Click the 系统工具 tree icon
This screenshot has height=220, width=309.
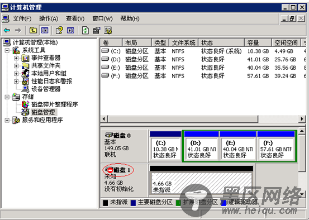click(x=16, y=50)
